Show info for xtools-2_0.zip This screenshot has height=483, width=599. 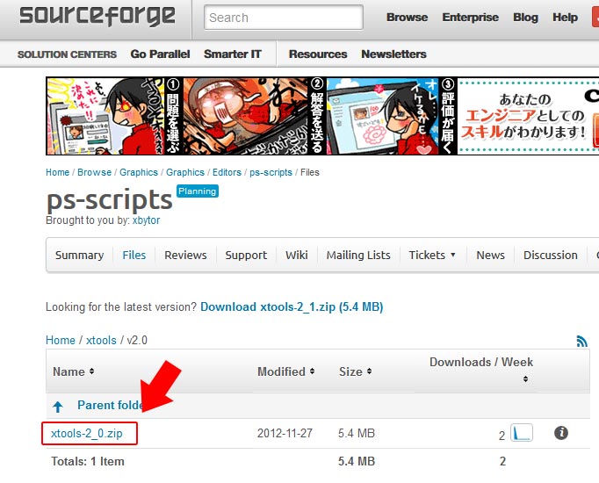561,433
